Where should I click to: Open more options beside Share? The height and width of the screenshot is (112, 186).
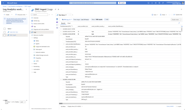[x=170, y=15]
